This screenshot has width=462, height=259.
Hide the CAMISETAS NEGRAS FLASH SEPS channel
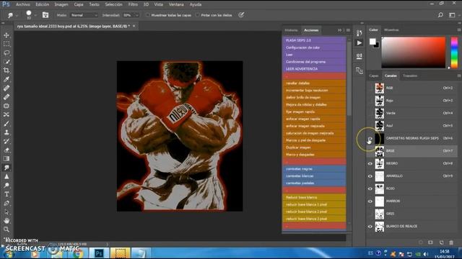[370, 139]
